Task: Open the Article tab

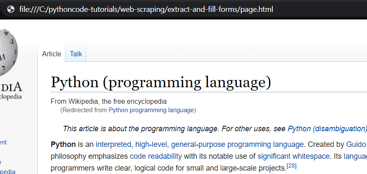Action: pos(51,54)
